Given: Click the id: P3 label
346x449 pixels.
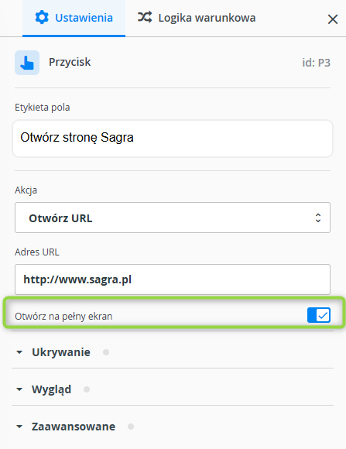Looking at the screenshot, I should point(317,63).
